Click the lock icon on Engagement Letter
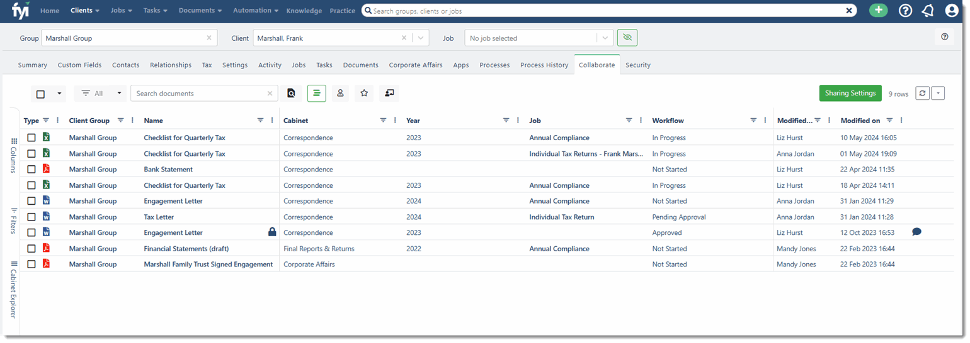The width and height of the screenshot is (970, 343). pos(272,232)
